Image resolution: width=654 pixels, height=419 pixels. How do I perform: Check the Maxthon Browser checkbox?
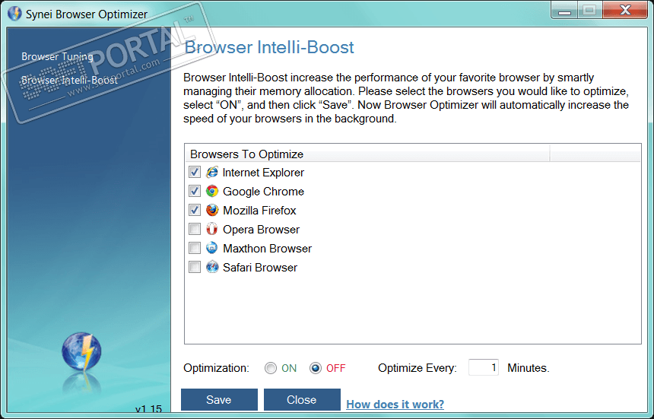pyautogui.click(x=195, y=248)
